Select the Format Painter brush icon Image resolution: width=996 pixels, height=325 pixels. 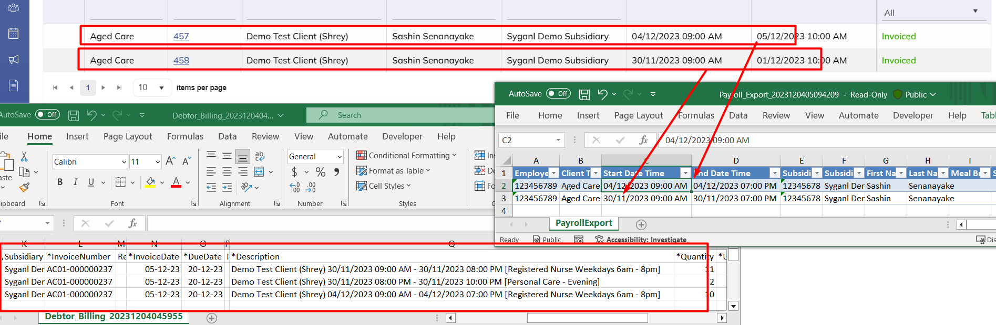(x=24, y=187)
